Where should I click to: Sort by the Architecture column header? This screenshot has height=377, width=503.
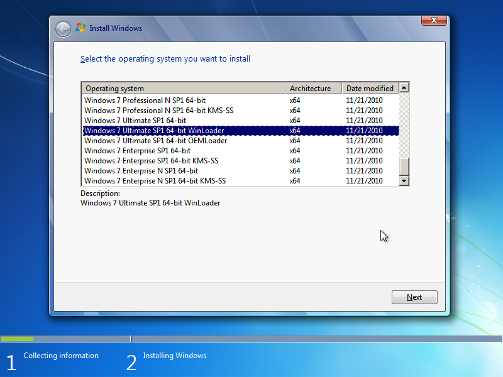pyautogui.click(x=313, y=88)
